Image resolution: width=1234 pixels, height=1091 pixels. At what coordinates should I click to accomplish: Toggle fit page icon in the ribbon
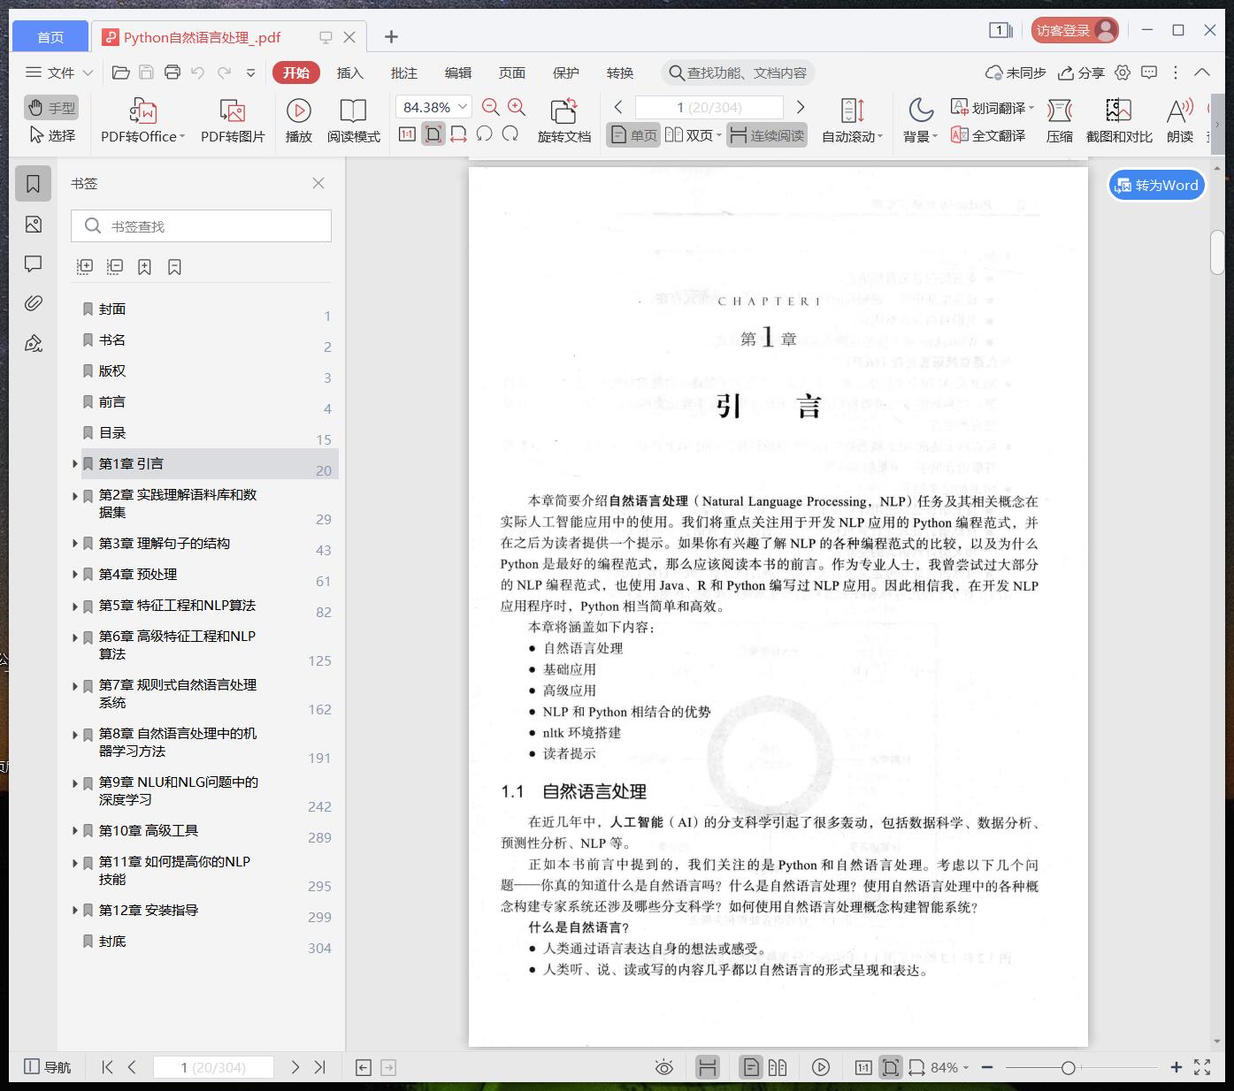pyautogui.click(x=433, y=134)
